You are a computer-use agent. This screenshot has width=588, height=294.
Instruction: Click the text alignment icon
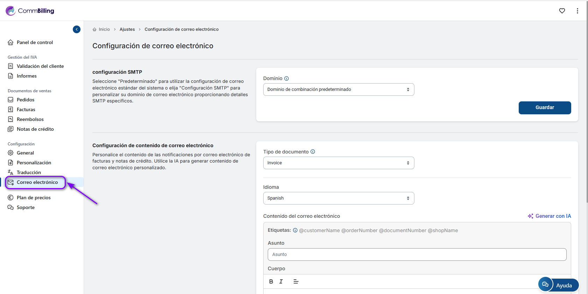[296, 281]
